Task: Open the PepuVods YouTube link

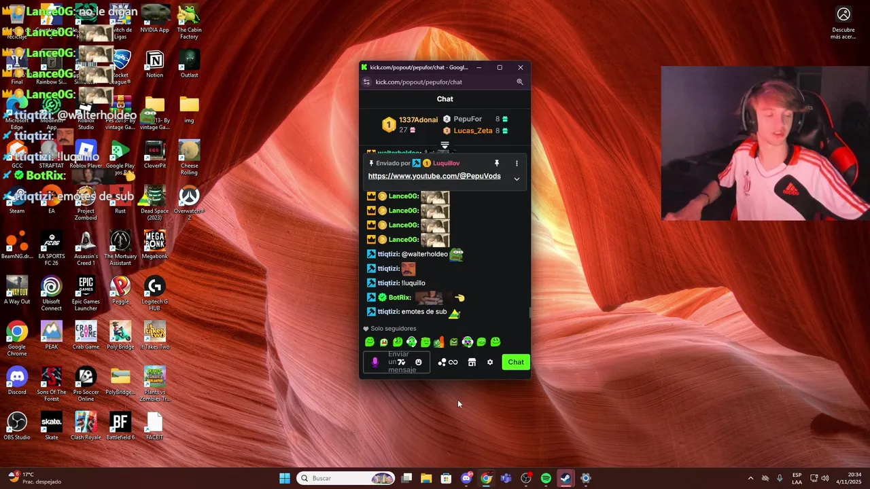Action: [x=434, y=176]
